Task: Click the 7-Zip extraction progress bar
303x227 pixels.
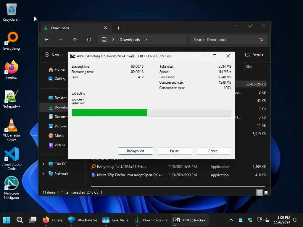Action: (x=151, y=113)
